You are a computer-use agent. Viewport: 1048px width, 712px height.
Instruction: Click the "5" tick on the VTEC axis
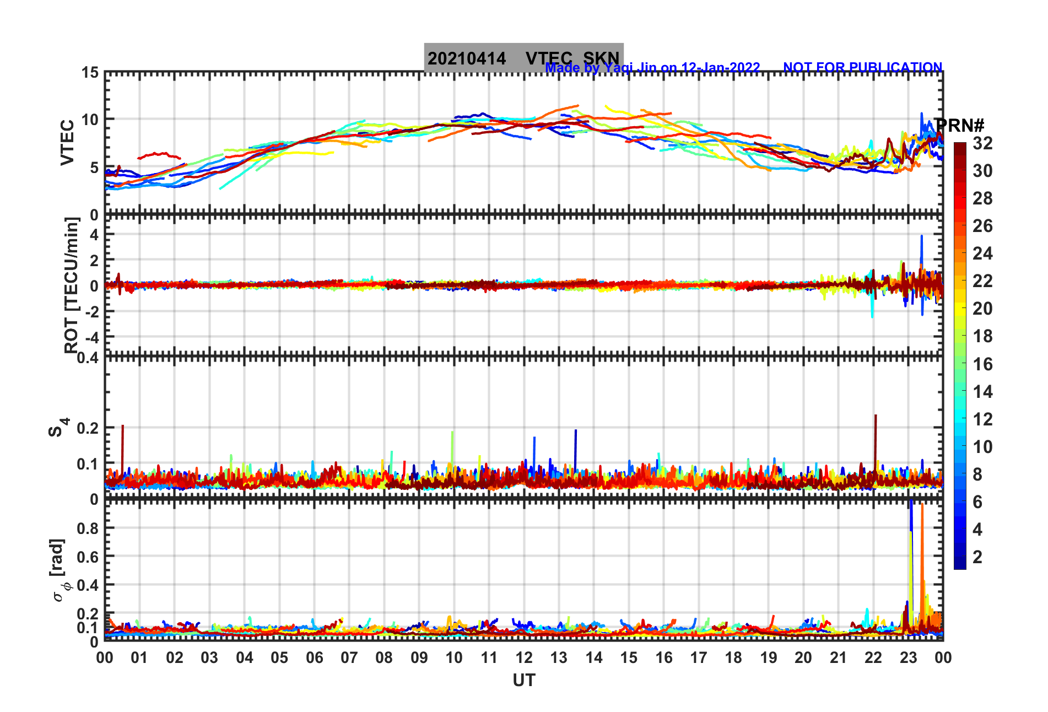tap(95, 168)
